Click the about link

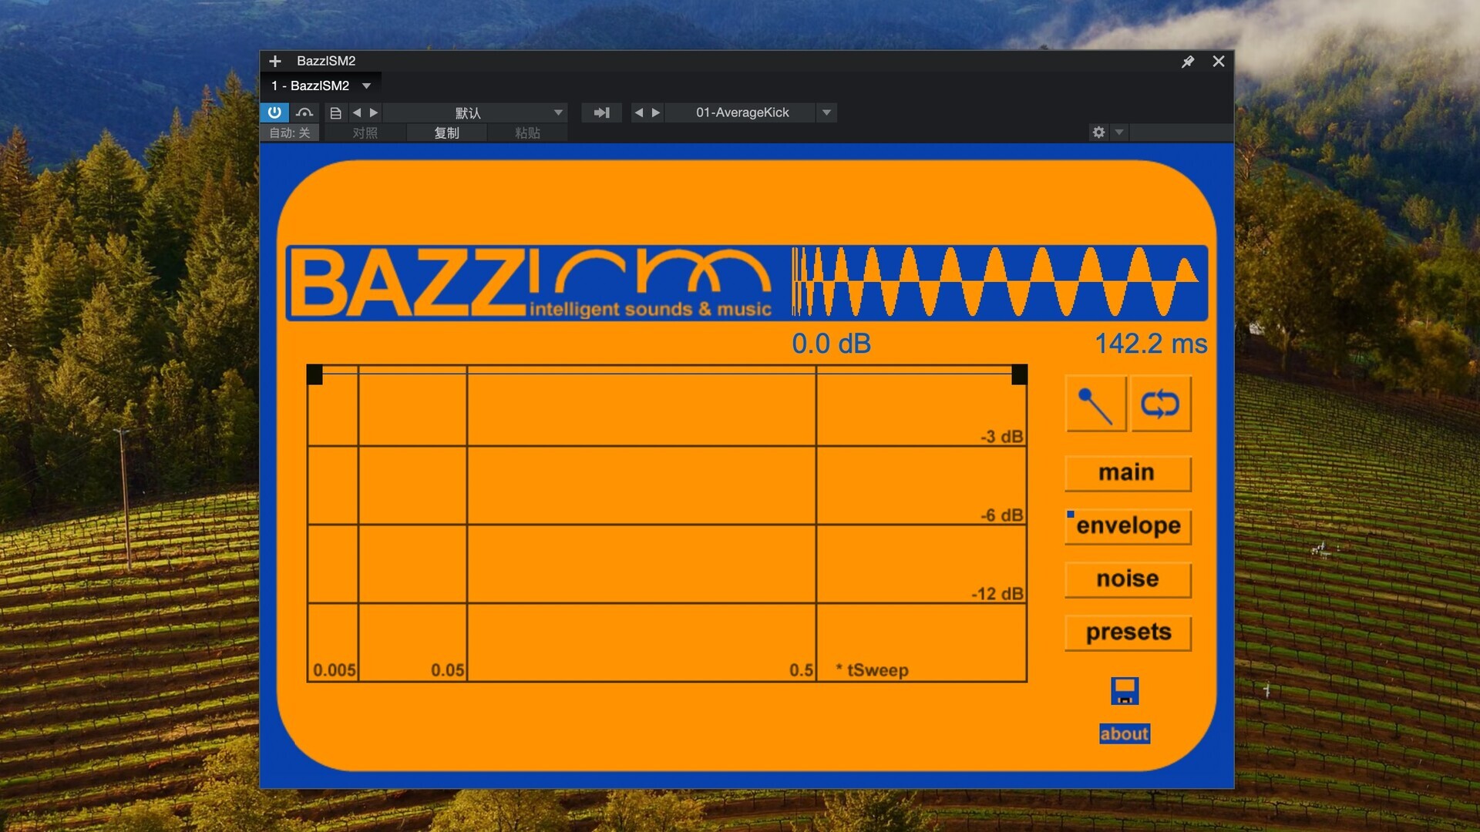click(x=1124, y=734)
